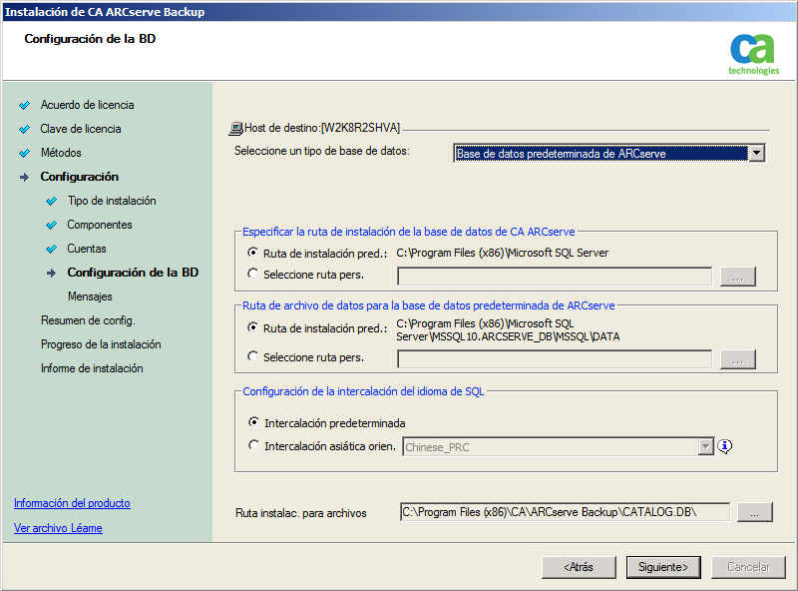
Task: Choose Intercalación predeterminada option
Action: pyautogui.click(x=253, y=422)
